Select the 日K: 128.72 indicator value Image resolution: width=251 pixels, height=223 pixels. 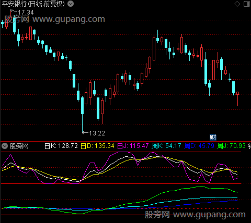[61, 146]
